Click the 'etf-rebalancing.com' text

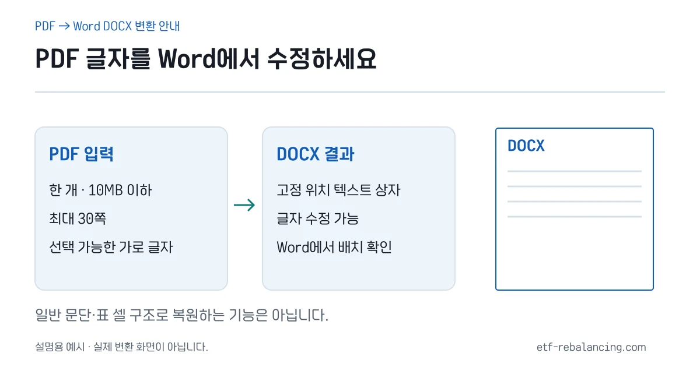pos(591,347)
